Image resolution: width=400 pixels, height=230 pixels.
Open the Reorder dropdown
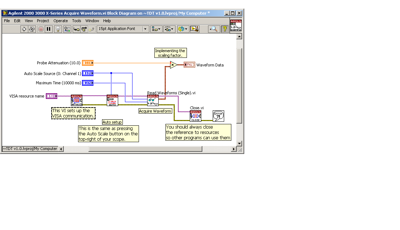(x=183, y=29)
